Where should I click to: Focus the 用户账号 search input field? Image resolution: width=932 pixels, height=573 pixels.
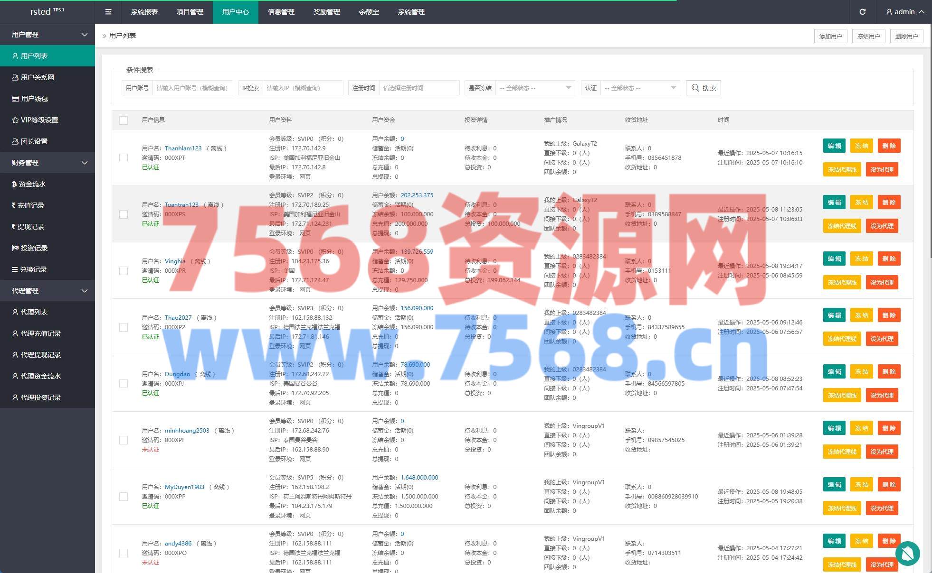coord(192,88)
